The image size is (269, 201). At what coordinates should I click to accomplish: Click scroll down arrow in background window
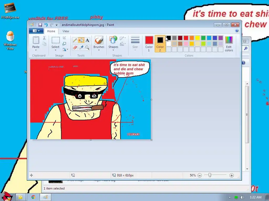pos(247,169)
